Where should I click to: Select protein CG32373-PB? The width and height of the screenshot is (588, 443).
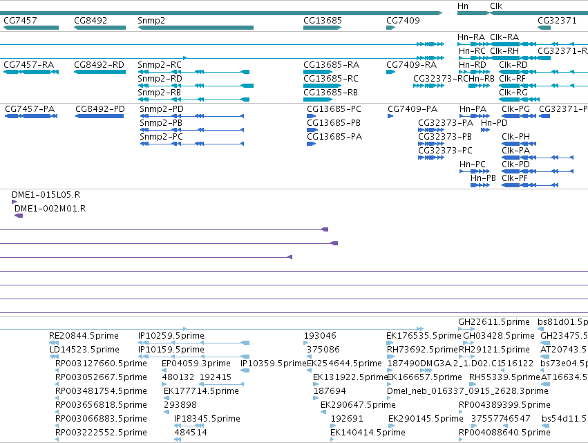[445, 137]
